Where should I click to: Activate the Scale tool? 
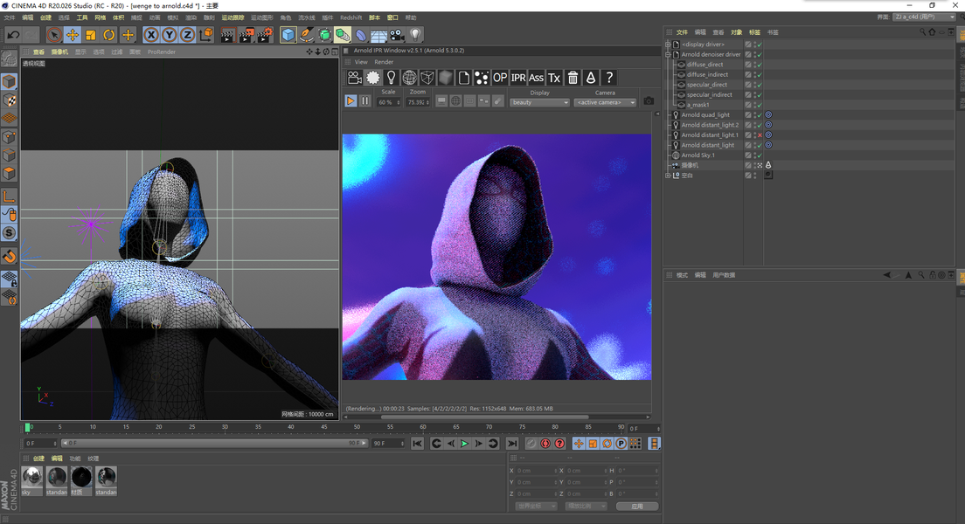pos(91,35)
